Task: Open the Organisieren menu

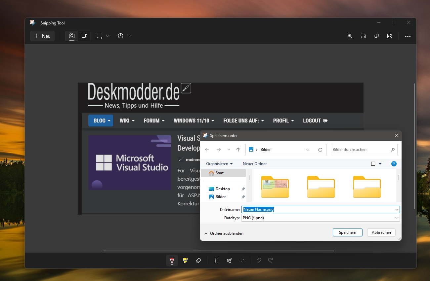Action: [219, 164]
